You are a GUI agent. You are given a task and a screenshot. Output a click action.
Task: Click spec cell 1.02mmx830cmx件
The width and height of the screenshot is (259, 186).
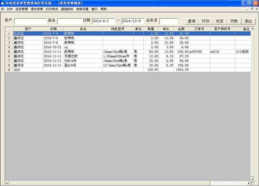(x=118, y=56)
